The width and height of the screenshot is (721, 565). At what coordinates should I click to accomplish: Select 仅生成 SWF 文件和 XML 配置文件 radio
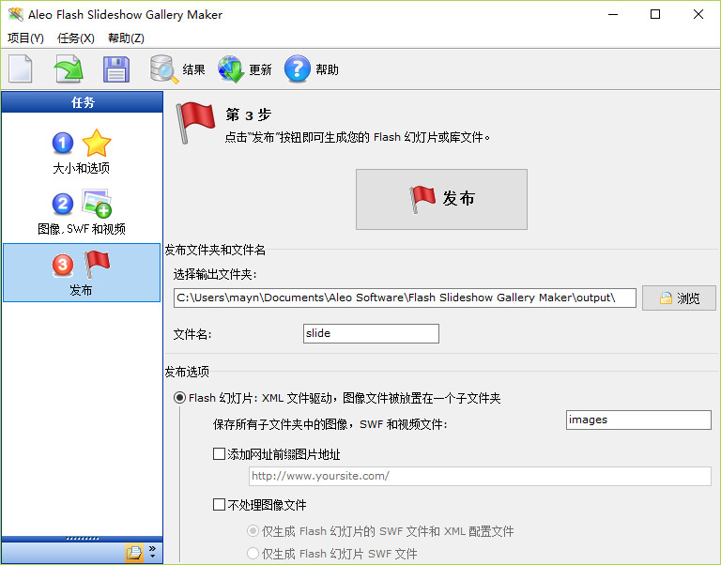tap(253, 531)
